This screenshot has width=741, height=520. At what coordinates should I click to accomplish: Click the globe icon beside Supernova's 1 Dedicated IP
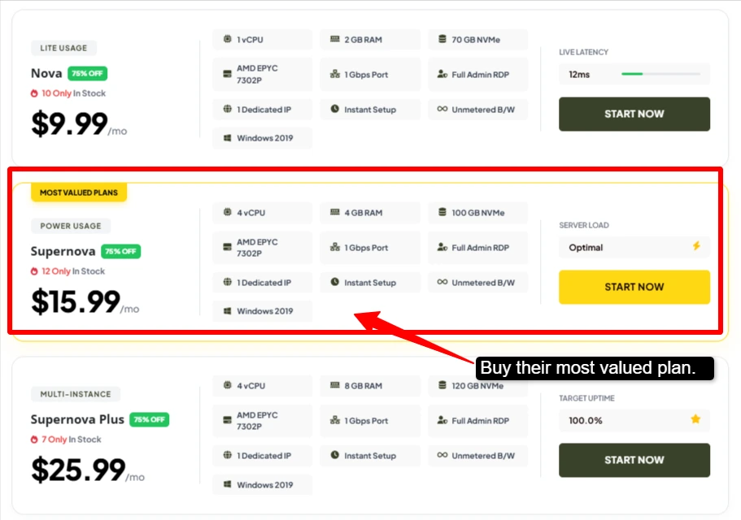[x=227, y=282]
